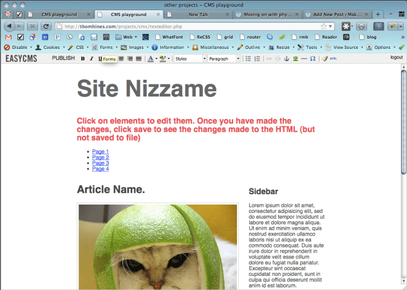Click the logout link
The image size is (407, 290).
click(x=397, y=58)
